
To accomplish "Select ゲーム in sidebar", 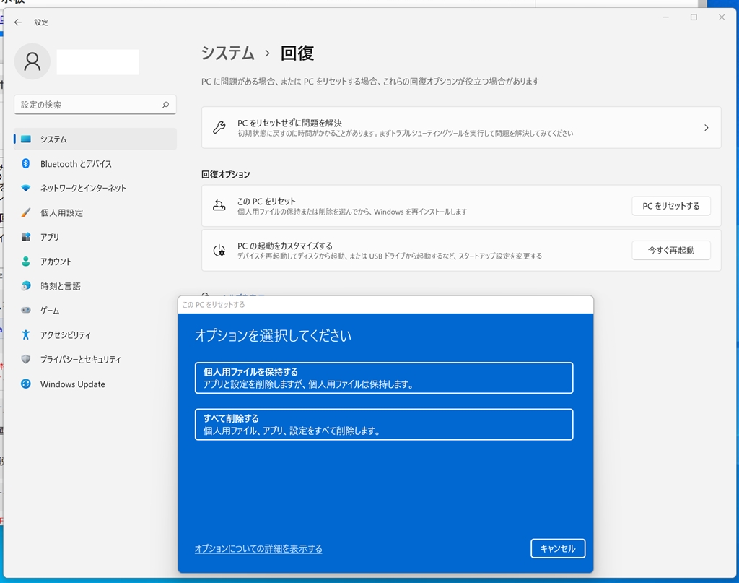I will tap(95, 311).
